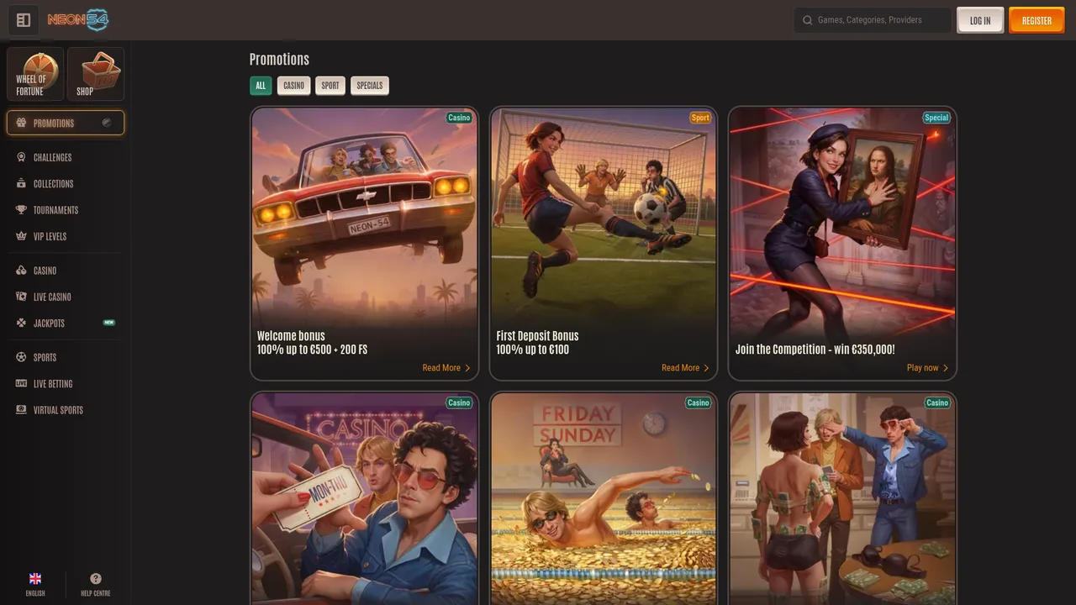Open the Shop basket tile
Screen dimensions: 1076x605
tap(96, 74)
